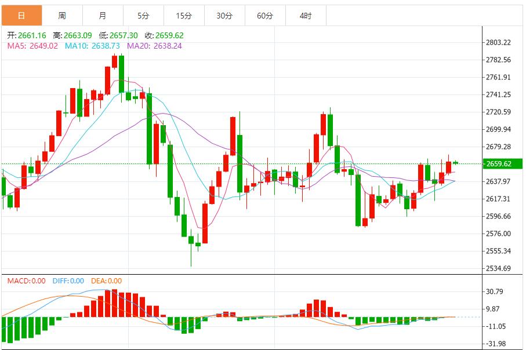The width and height of the screenshot is (526, 350).
Task: Click the 30.79 MACD axis label
Action: (x=495, y=292)
